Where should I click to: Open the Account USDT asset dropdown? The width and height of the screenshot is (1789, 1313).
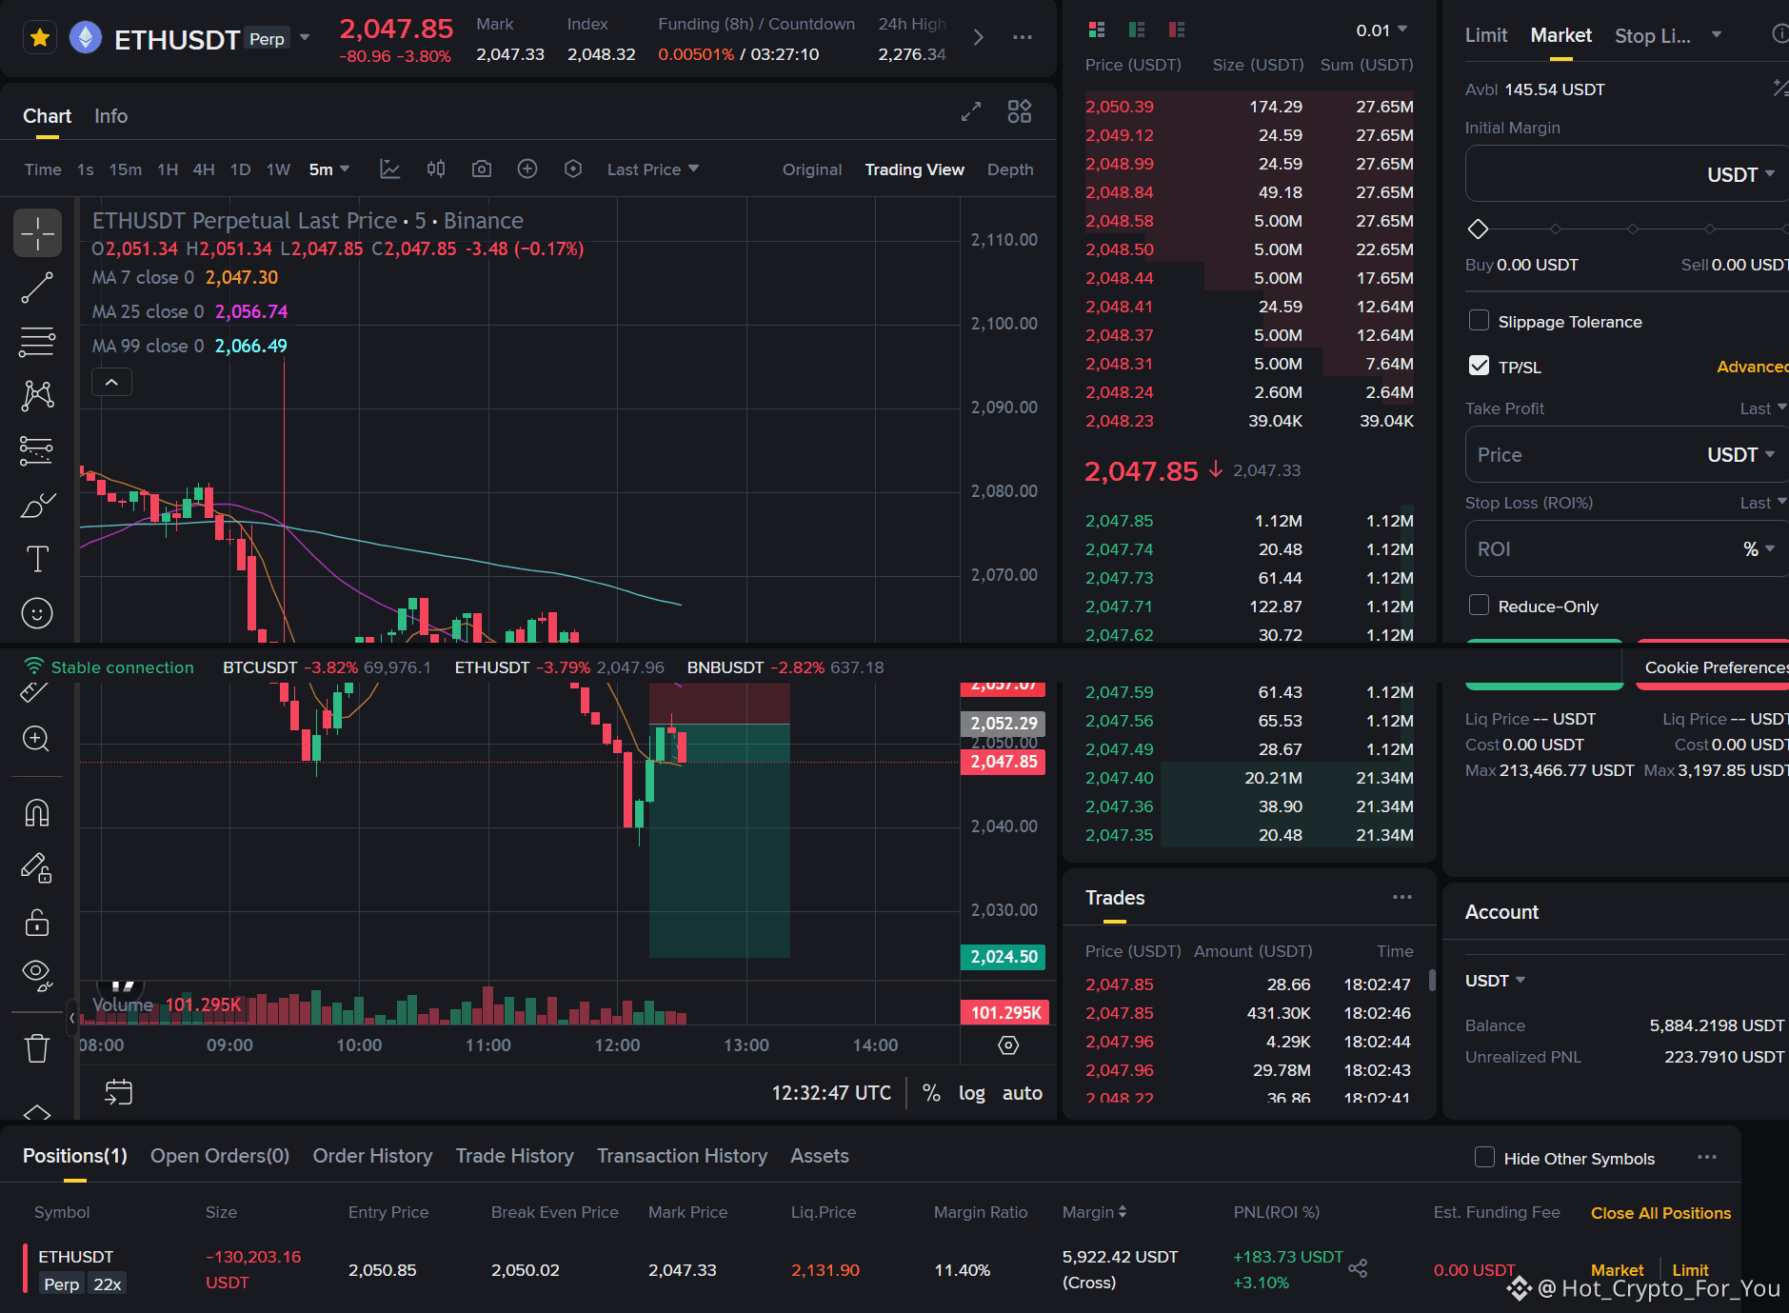[x=1495, y=981]
